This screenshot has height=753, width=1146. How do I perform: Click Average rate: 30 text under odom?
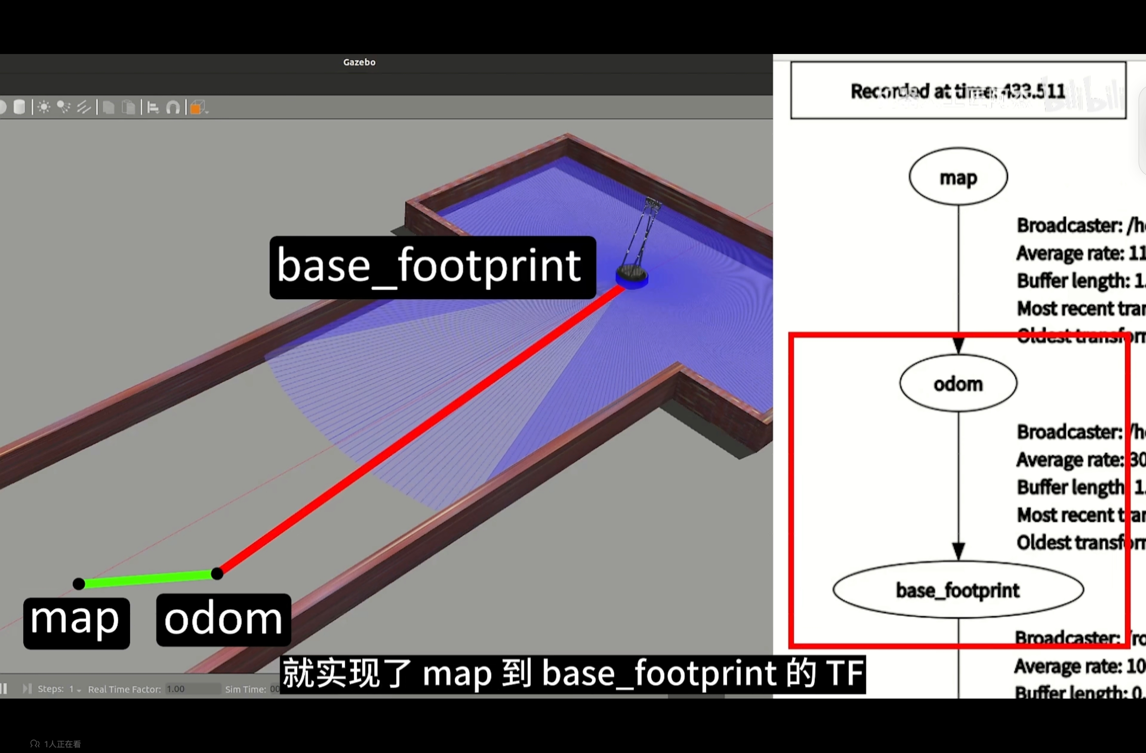click(x=1081, y=460)
